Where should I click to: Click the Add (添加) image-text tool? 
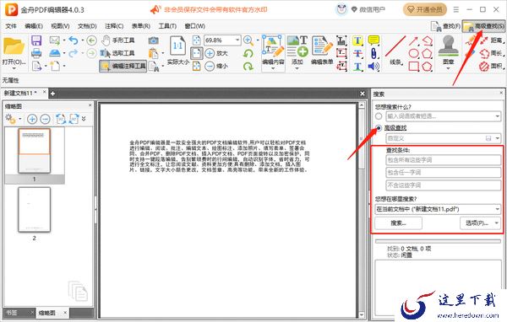(x=297, y=51)
